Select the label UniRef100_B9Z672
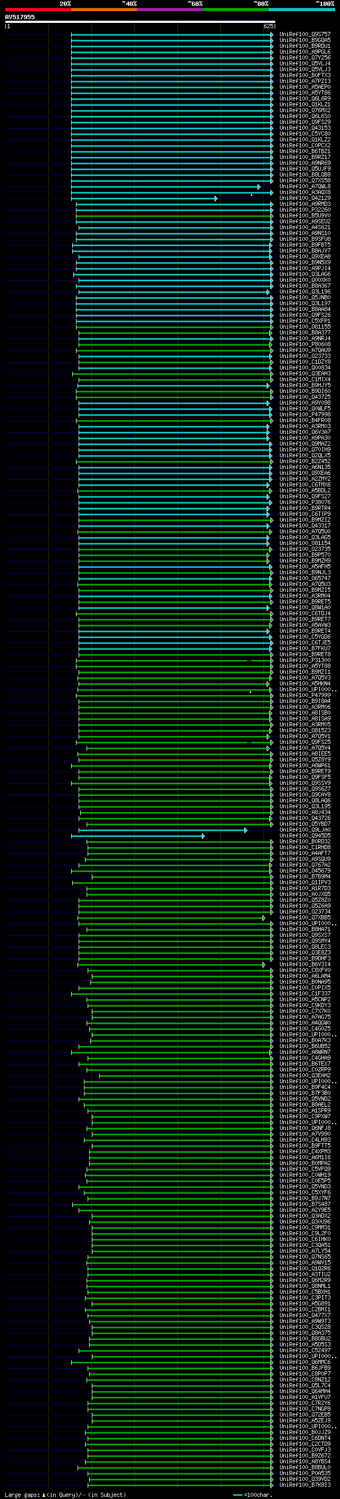This screenshot has height=1499, width=340. tap(305, 1455)
